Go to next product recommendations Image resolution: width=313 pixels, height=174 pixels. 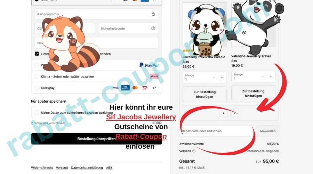[235, 113]
